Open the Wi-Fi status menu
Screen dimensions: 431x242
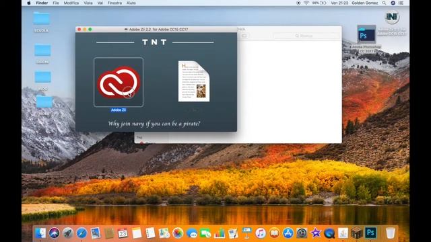tap(306, 3)
